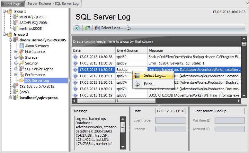
Task: Expand the Maintenance tree node
Action: tap(16, 52)
